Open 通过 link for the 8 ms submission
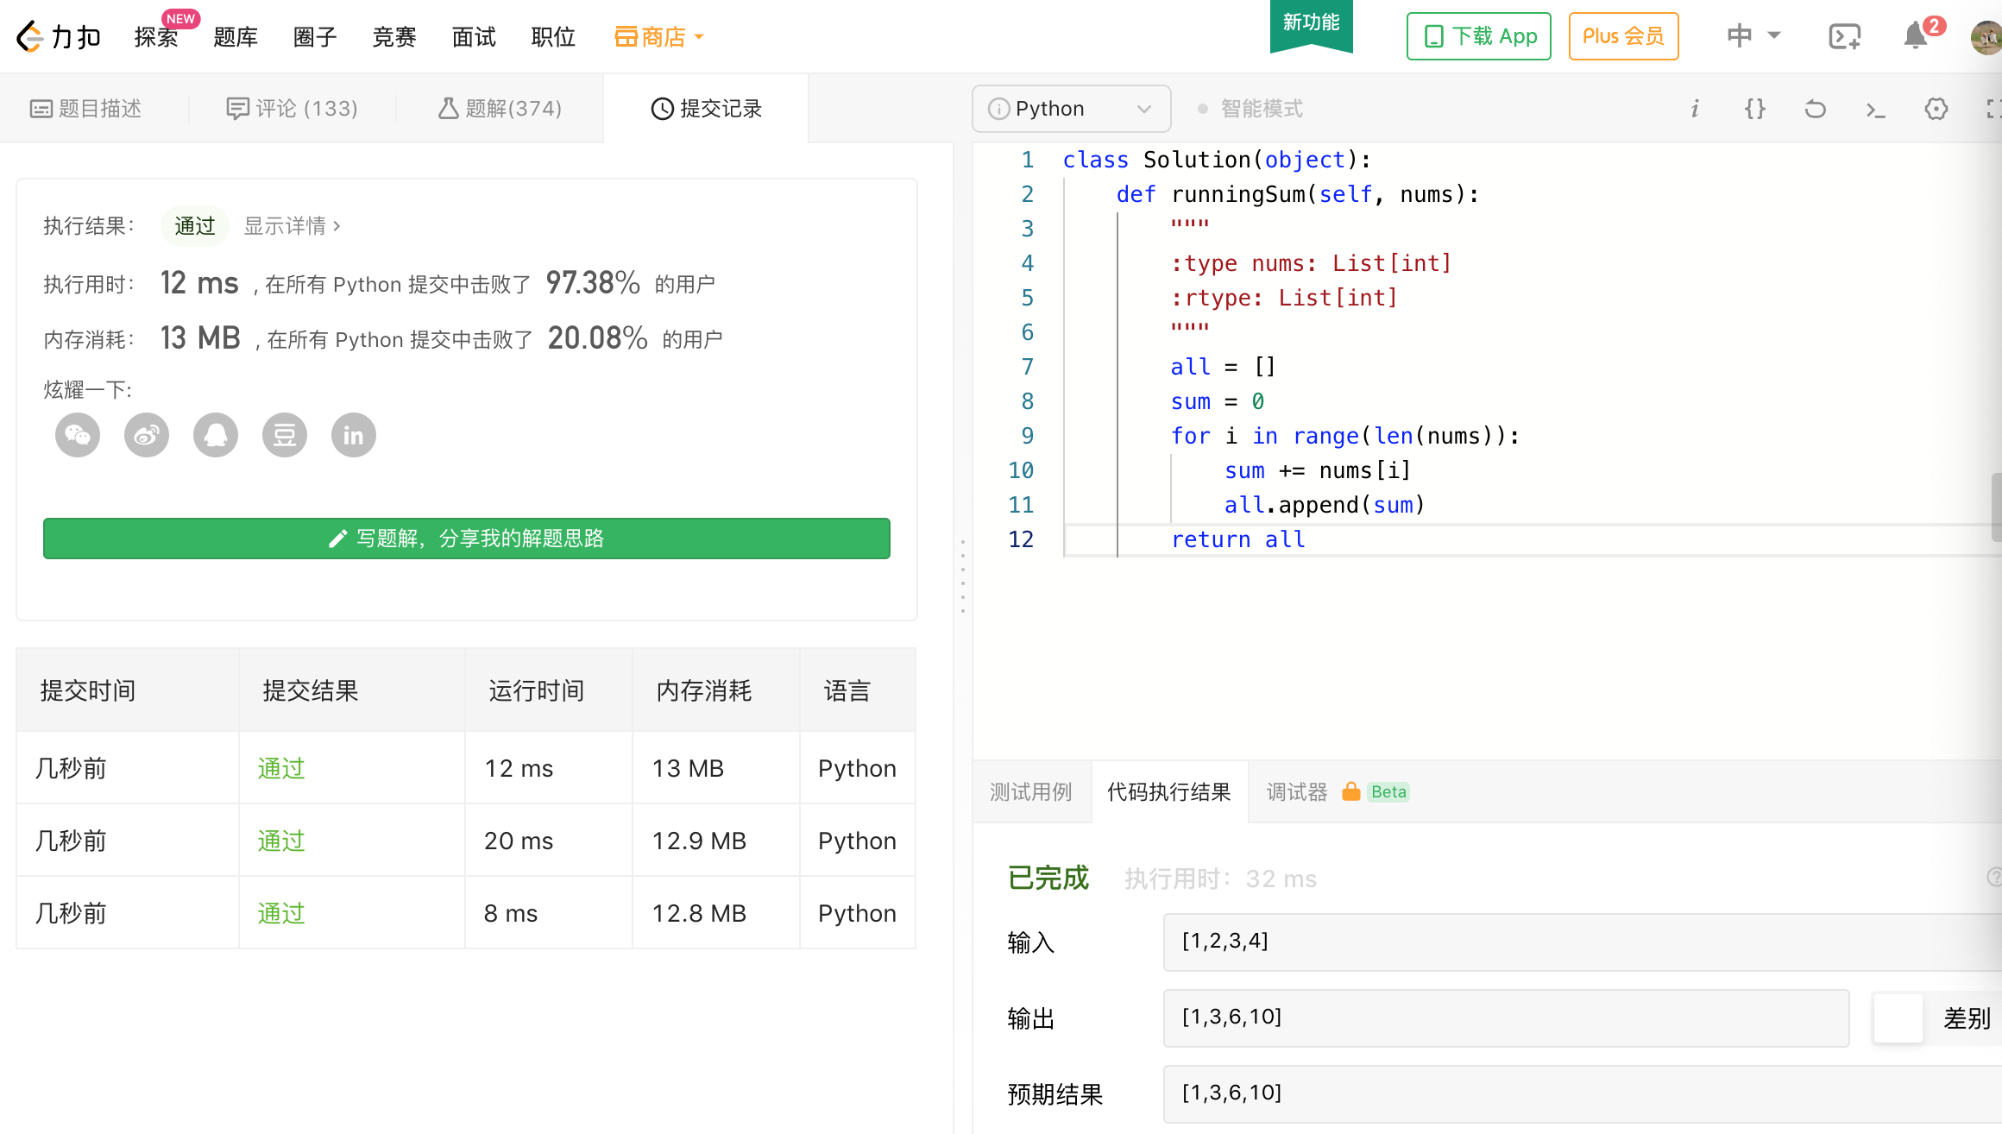This screenshot has height=1134, width=2002. click(x=281, y=913)
